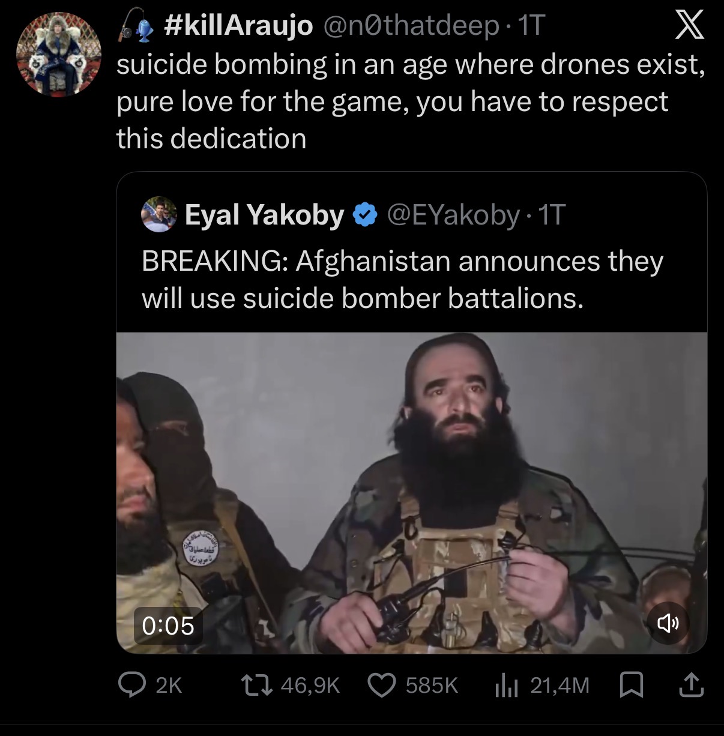
Task: Toggle the video sound speaker button
Action: pos(668,624)
